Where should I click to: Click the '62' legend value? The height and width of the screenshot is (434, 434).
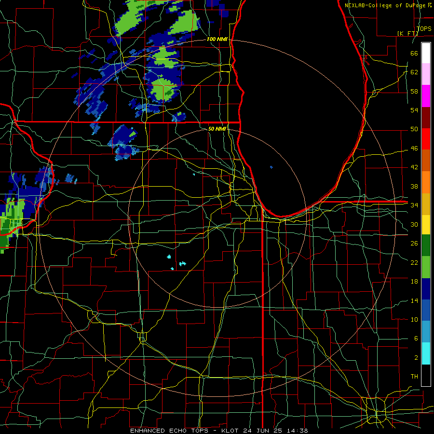414,72
